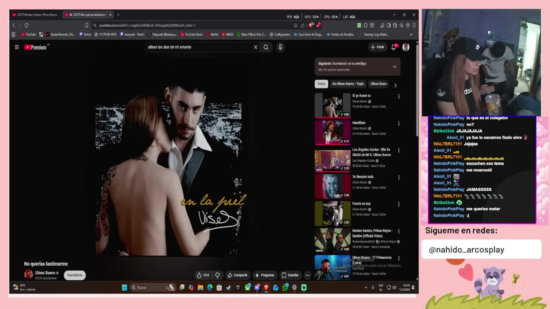Screen dimensions: 550x309
Task: Select the 'De Ulises Bueno - Topic' chip
Action: (348, 84)
